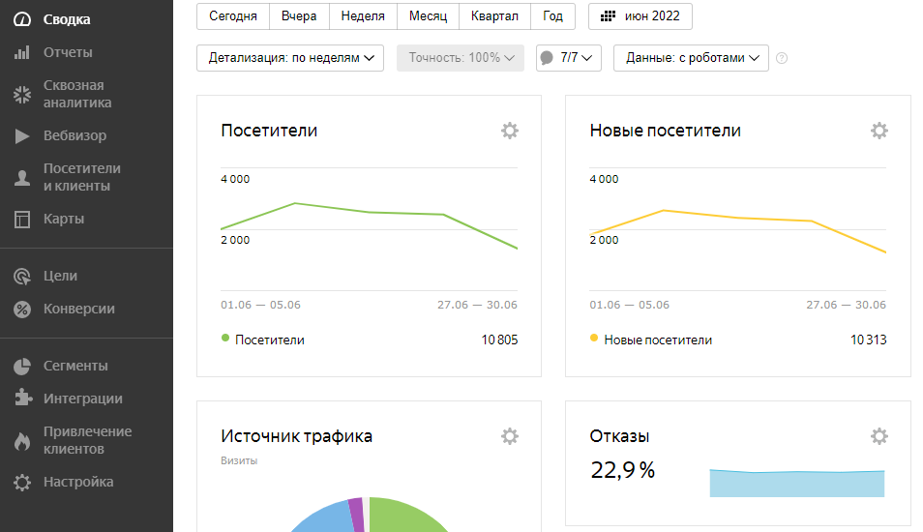Click the Конверсии percent icon
This screenshot has width=923, height=532.
[22, 309]
